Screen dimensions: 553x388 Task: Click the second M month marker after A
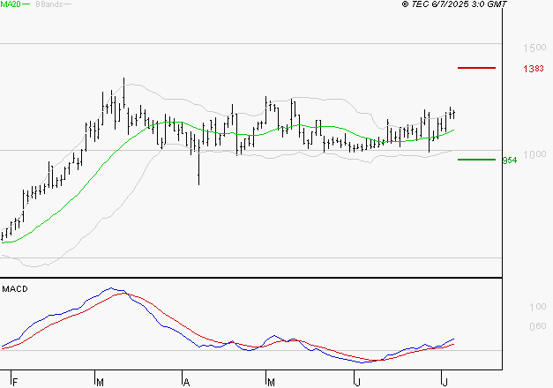271,383
